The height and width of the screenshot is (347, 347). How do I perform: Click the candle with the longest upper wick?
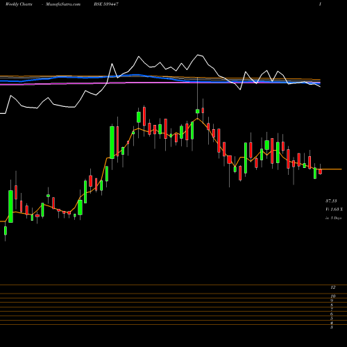click(x=198, y=111)
